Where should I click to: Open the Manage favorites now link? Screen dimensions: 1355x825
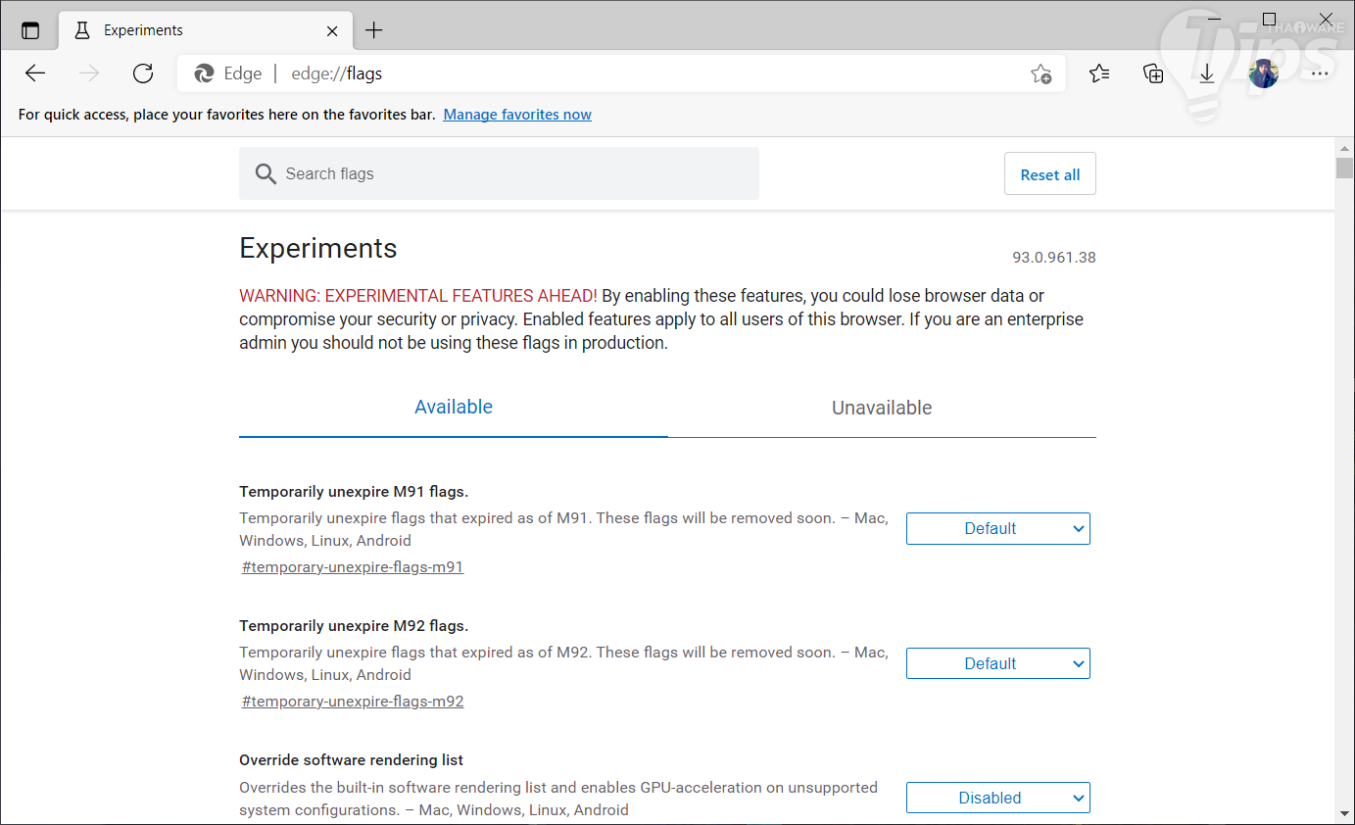click(x=517, y=115)
